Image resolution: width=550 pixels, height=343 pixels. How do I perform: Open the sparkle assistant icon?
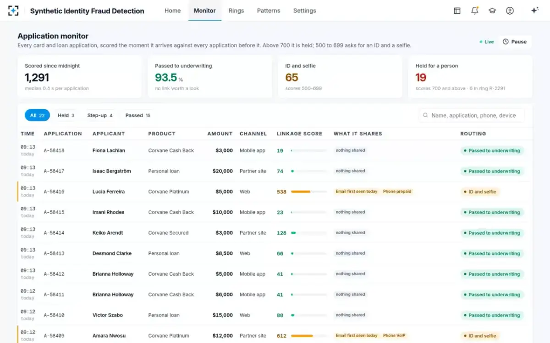click(x=534, y=11)
